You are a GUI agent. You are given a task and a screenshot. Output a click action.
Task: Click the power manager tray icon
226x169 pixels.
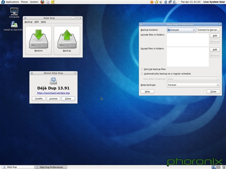tap(175, 2)
